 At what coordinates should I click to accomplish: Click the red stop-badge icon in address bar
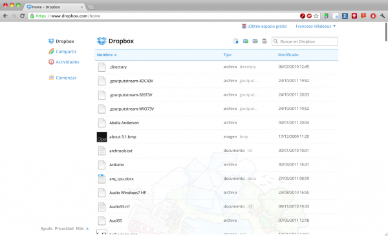click(x=309, y=16)
